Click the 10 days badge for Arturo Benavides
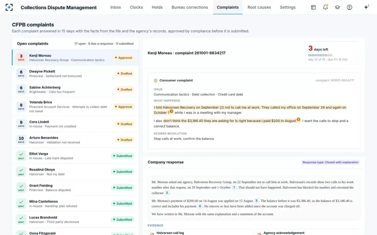377x235 pixels. click(21, 140)
